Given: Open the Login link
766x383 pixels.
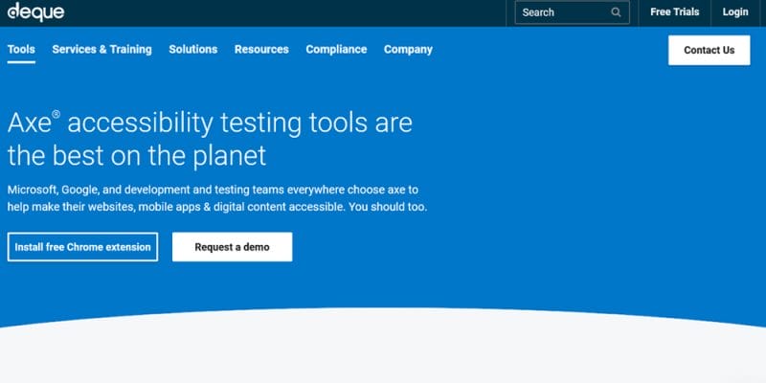Looking at the screenshot, I should tap(735, 12).
